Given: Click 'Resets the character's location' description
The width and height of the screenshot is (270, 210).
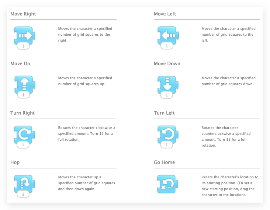Looking at the screenshot, I should (230, 186).
